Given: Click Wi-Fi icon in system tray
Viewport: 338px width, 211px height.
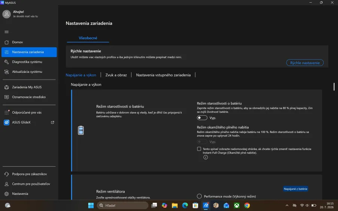Looking at the screenshot, I should pos(302,205).
